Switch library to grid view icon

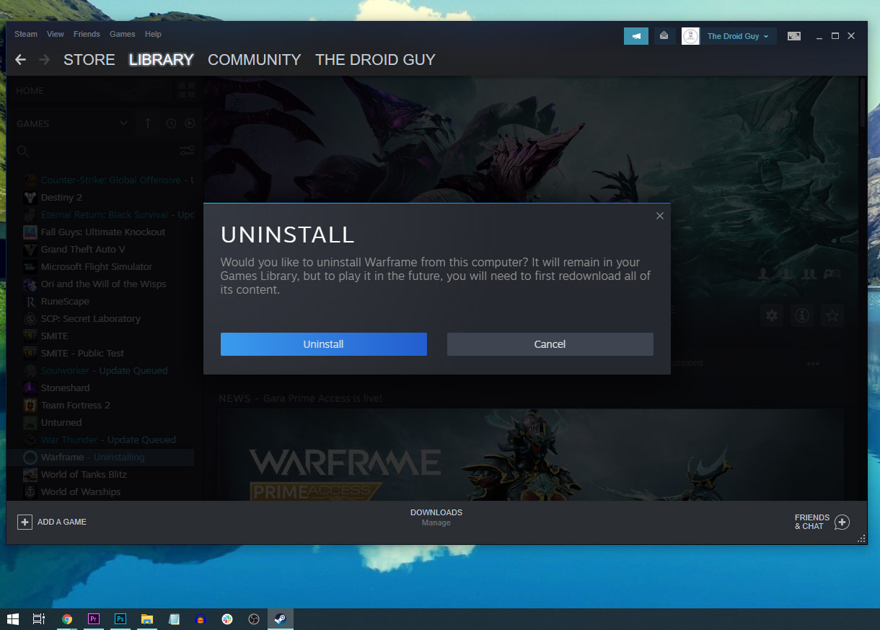[x=186, y=89]
